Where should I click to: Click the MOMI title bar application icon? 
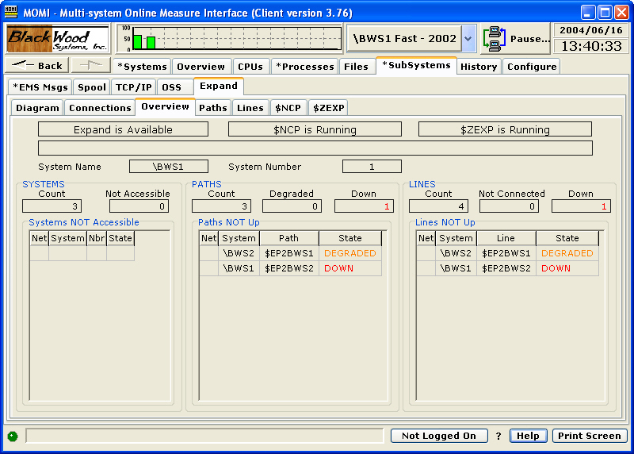pyautogui.click(x=11, y=12)
